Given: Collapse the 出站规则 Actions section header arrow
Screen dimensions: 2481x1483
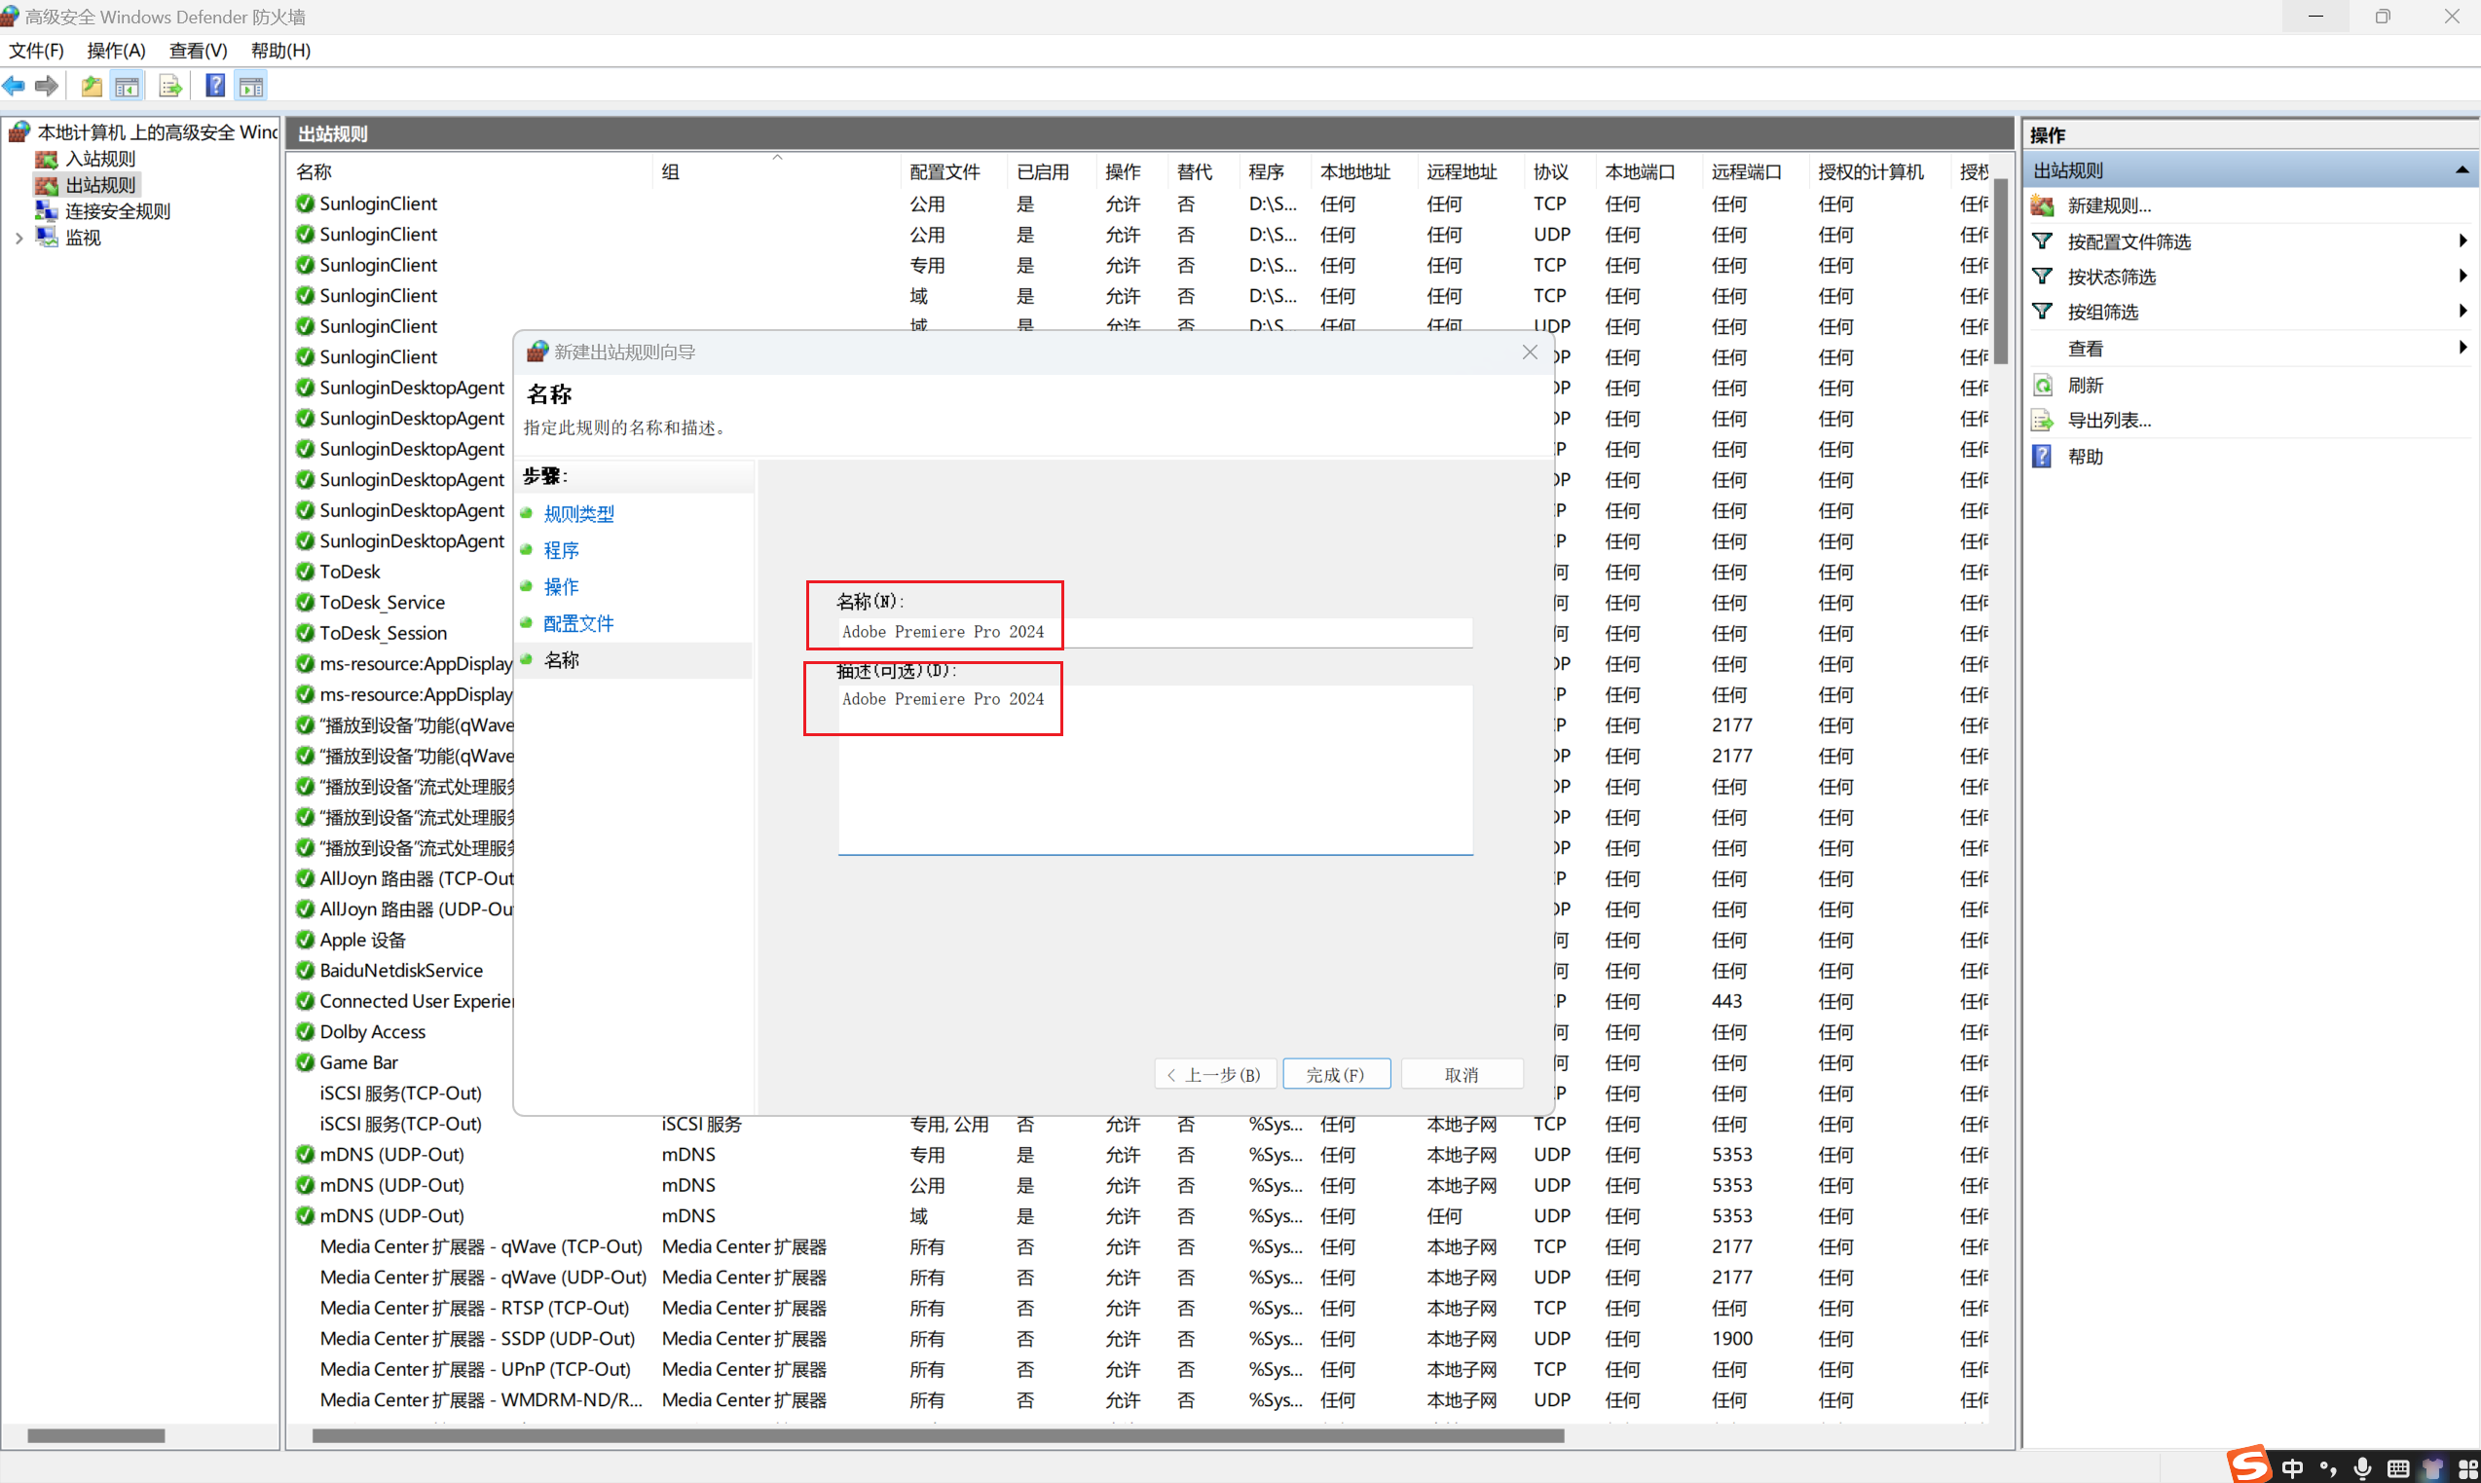Looking at the screenshot, I should 2462,170.
